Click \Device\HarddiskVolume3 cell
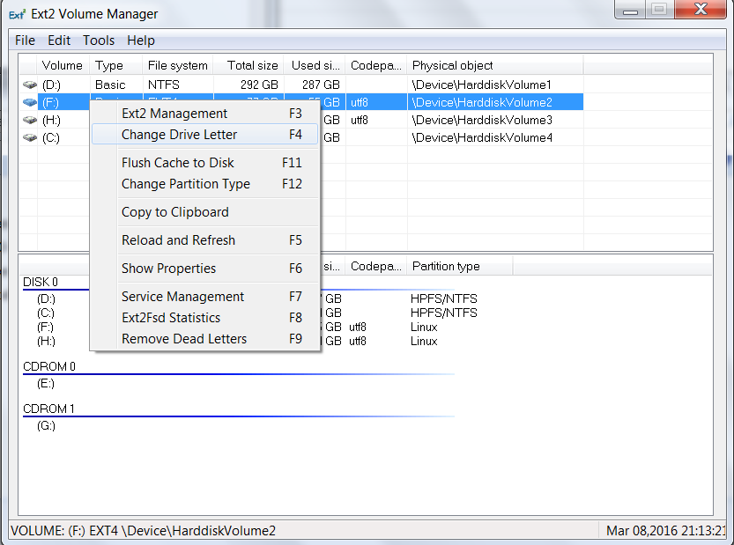The width and height of the screenshot is (734, 545). (482, 121)
